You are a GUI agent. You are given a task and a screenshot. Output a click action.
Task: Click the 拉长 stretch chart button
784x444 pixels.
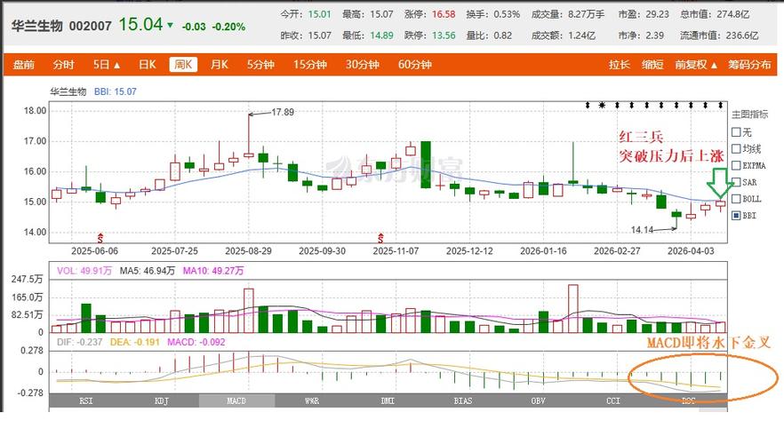pyautogui.click(x=619, y=65)
